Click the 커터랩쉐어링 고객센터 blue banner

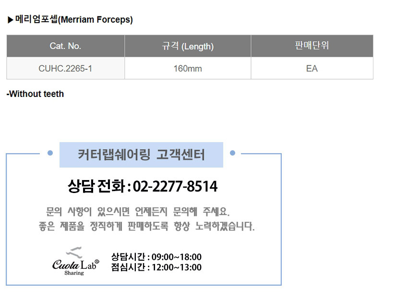[x=141, y=155]
